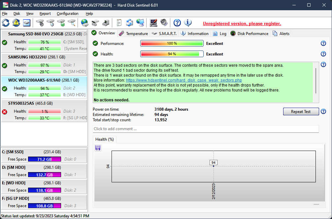Image resolution: width=332 pixels, height=219 pixels.
Task: Click the envelope with blue arrows icon
Action: (x=130, y=23)
